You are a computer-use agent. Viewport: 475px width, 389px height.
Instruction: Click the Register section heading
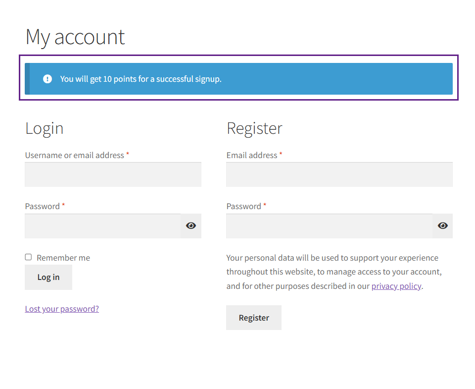(x=254, y=128)
